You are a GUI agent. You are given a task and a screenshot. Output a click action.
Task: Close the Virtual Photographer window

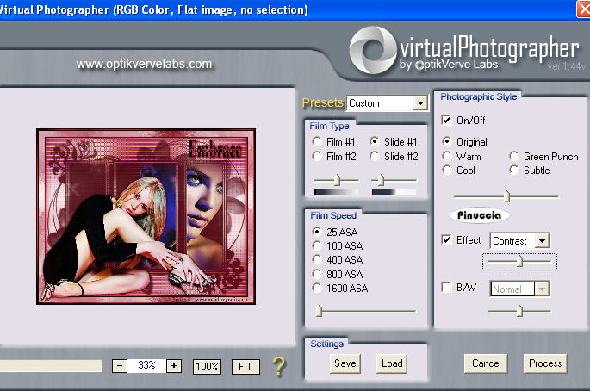(584, 9)
